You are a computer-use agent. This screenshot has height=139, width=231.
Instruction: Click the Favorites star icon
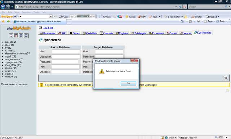(x=3, y=21)
